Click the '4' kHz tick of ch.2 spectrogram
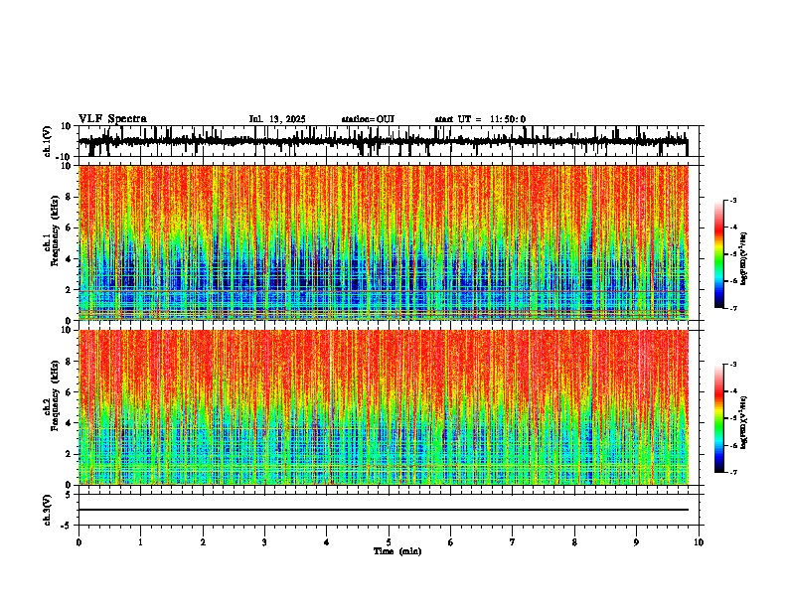The height and width of the screenshot is (608, 787). [x=70, y=423]
